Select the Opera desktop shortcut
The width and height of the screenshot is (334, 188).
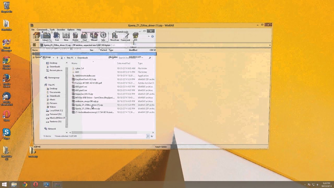click(7, 116)
